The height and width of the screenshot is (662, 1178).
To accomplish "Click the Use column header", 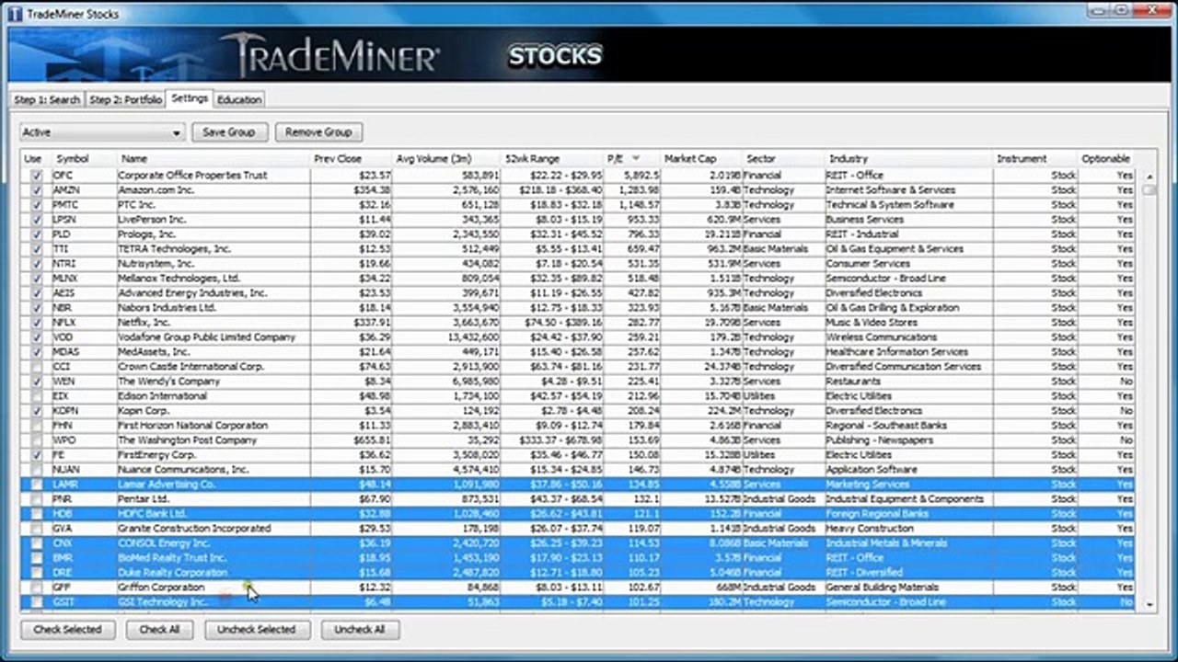I will click(x=35, y=159).
